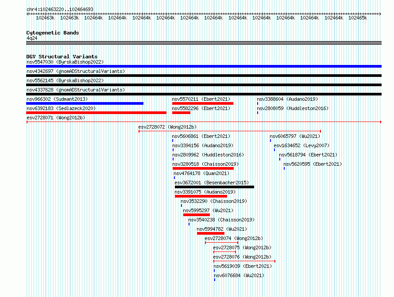Open nsv3280518 (Chaisson2019) variant label
Screen dimensions: 394x297
(205, 164)
